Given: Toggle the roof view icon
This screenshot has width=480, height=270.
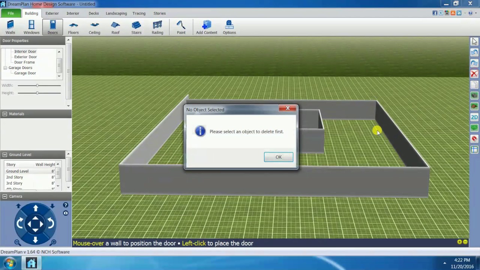Looking at the screenshot, I should pos(474,106).
